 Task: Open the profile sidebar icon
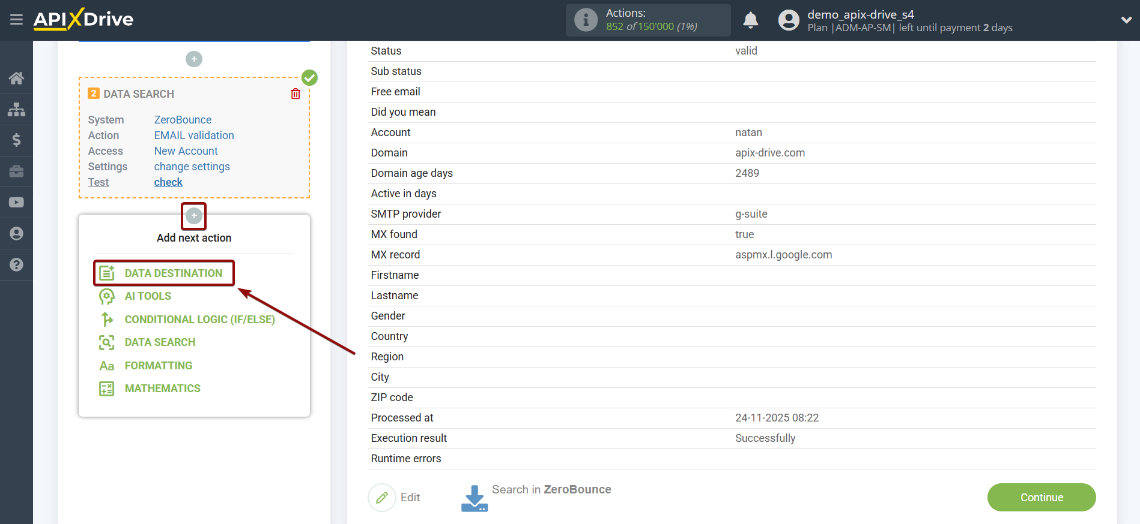pos(16,234)
